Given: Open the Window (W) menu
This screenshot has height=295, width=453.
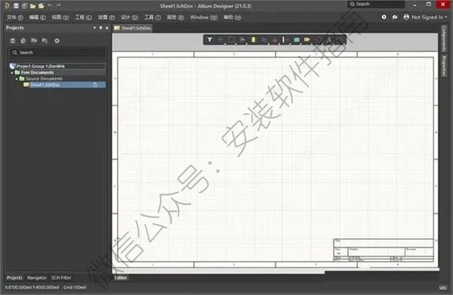Looking at the screenshot, I should click(x=204, y=17).
